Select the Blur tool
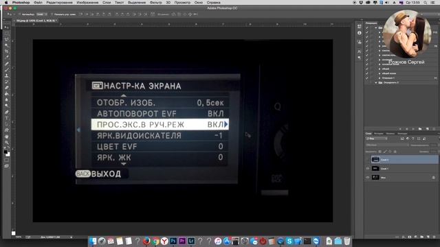The height and width of the screenshot is (247, 440). [x=7, y=99]
